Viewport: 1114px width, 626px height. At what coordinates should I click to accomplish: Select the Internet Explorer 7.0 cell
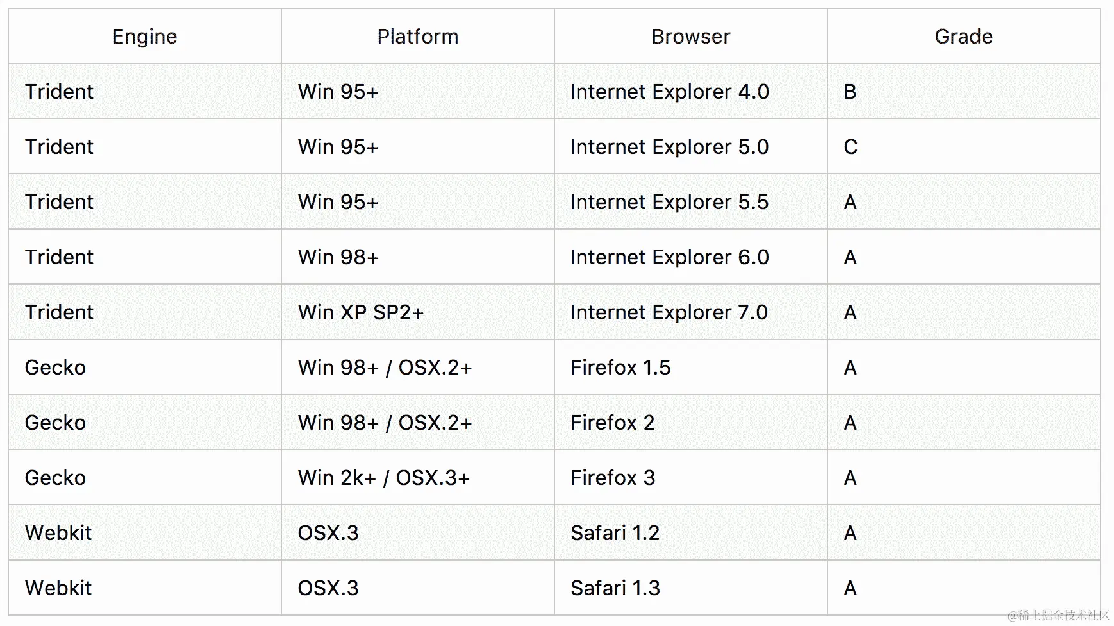[x=669, y=312]
